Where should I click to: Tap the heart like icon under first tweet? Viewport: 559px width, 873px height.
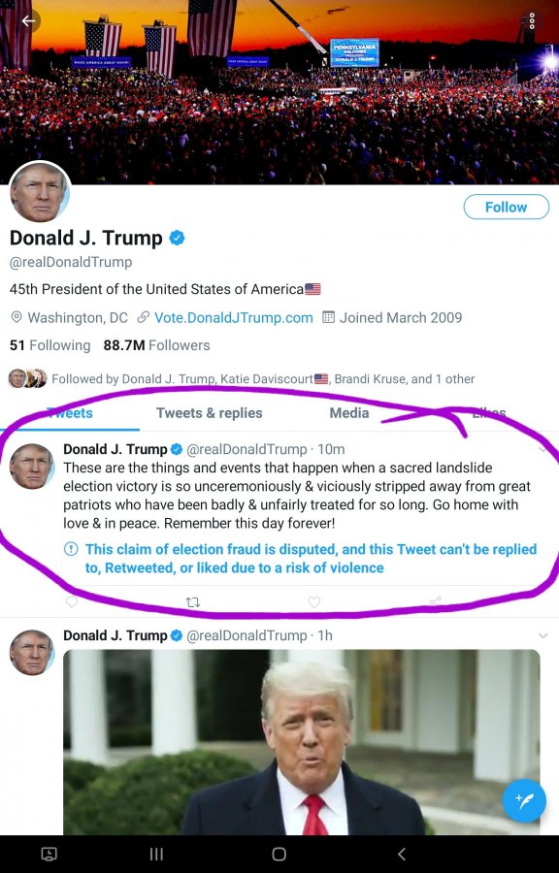click(314, 601)
